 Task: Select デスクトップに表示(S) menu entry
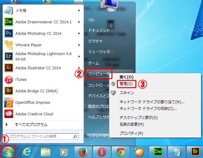coord(139,118)
